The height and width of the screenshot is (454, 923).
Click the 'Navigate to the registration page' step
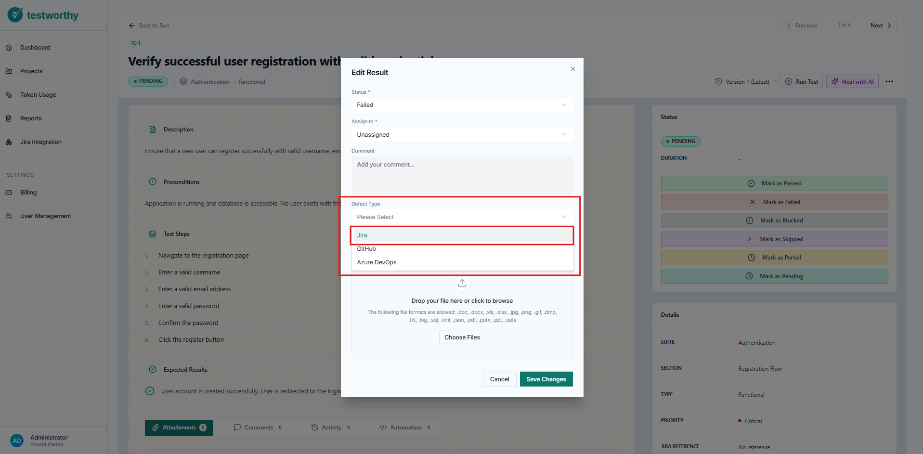pyautogui.click(x=203, y=256)
